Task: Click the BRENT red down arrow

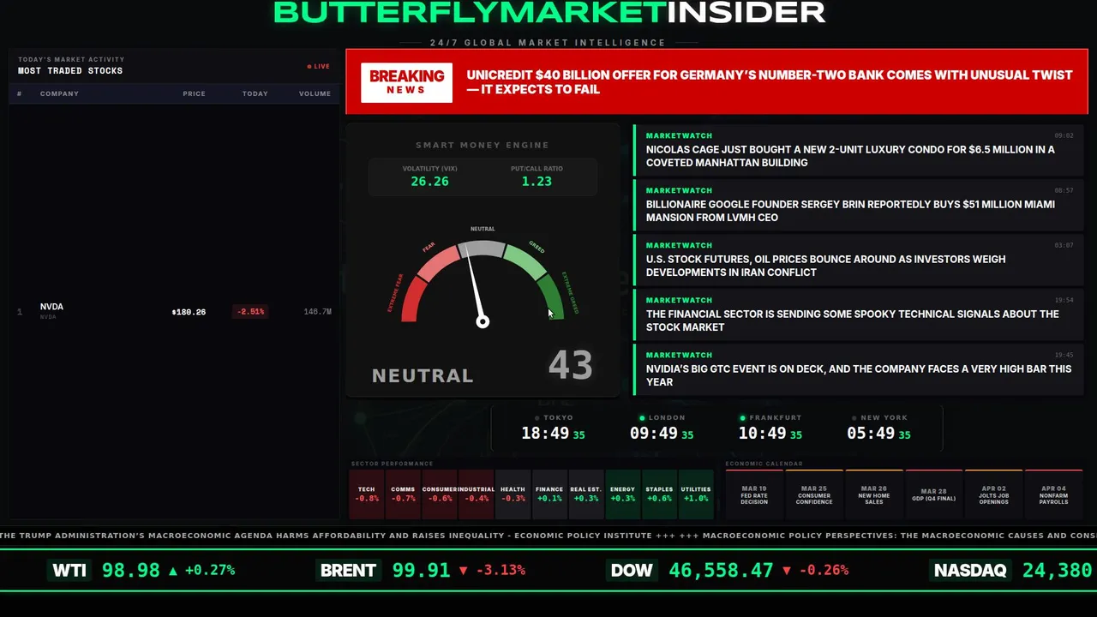Action: 464,570
